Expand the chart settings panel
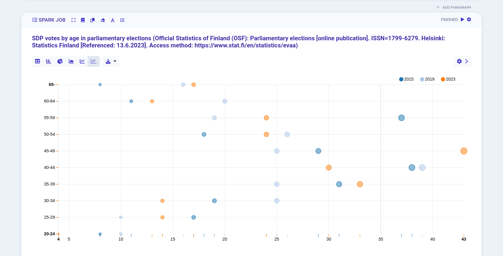 pos(462,61)
